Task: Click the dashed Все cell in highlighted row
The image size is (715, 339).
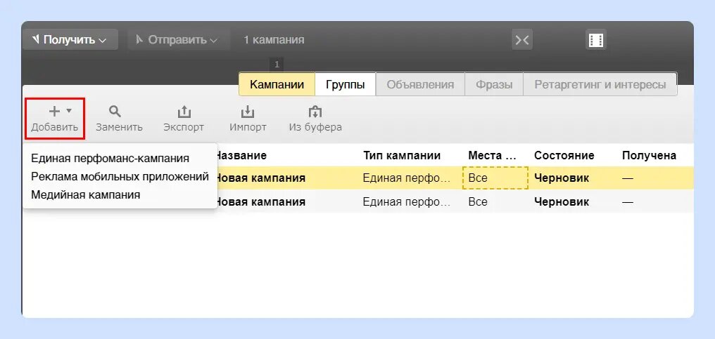Action: 495,178
